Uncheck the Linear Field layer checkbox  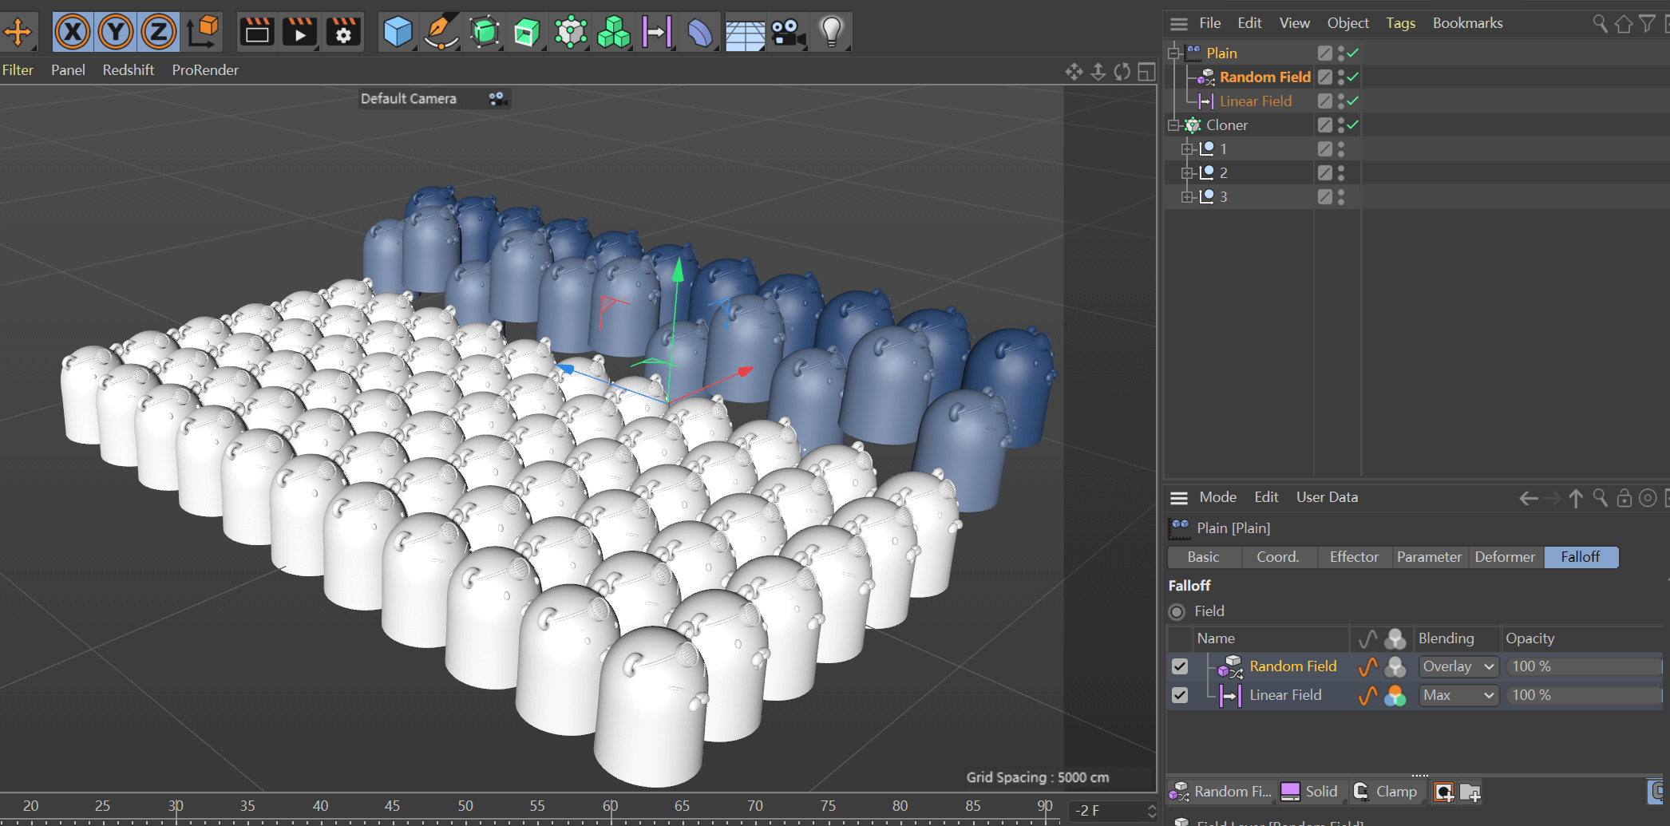tap(1179, 695)
